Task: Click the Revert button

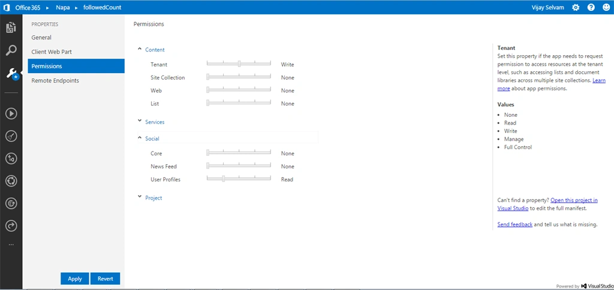Action: 106,279
